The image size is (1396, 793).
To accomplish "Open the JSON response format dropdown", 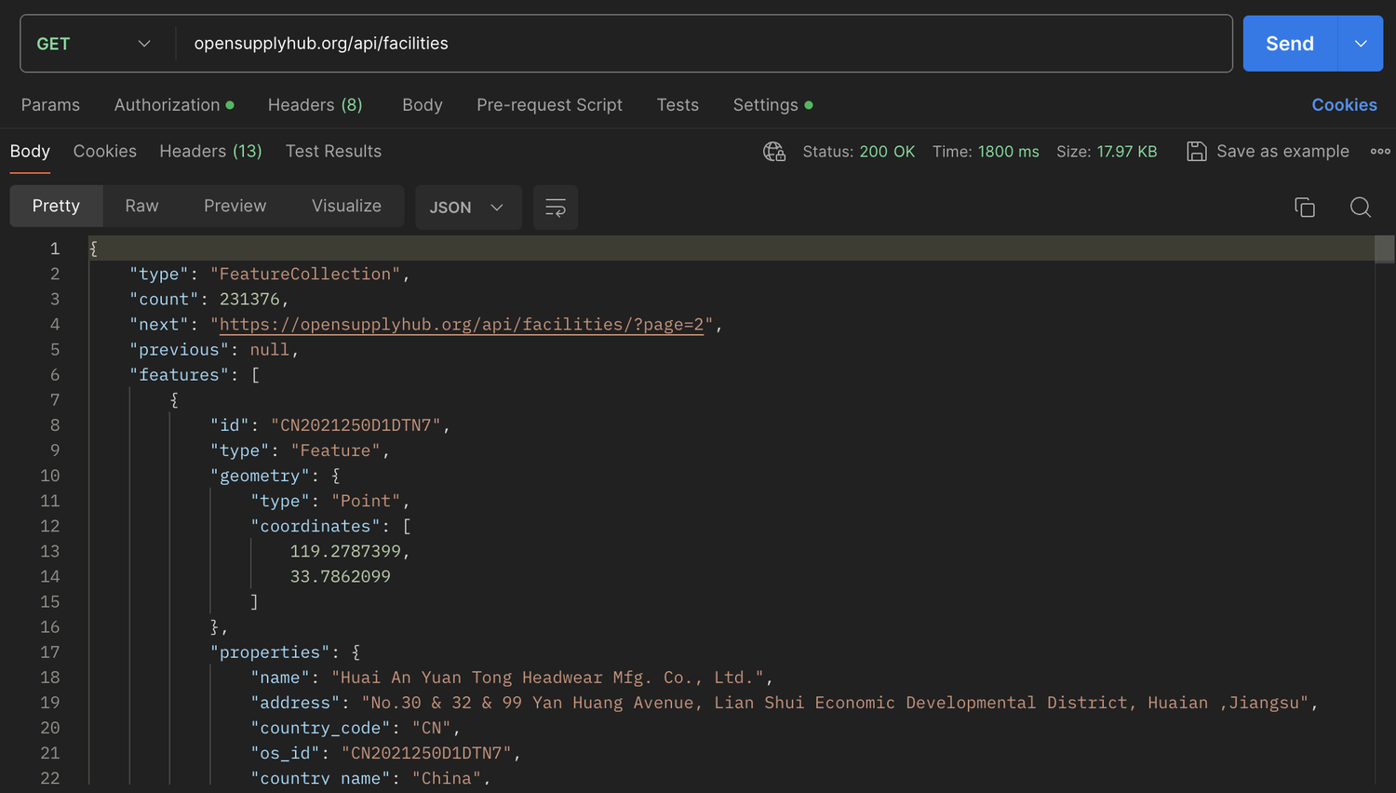I will point(468,207).
